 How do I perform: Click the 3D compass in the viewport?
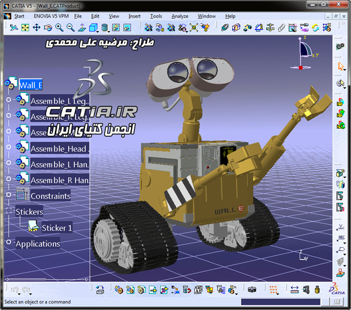point(305,53)
